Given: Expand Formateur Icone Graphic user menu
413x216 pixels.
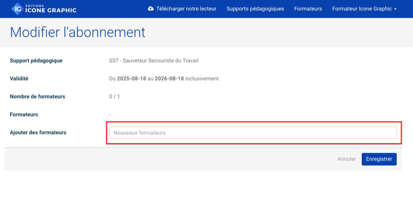Looking at the screenshot, I should (x=362, y=9).
